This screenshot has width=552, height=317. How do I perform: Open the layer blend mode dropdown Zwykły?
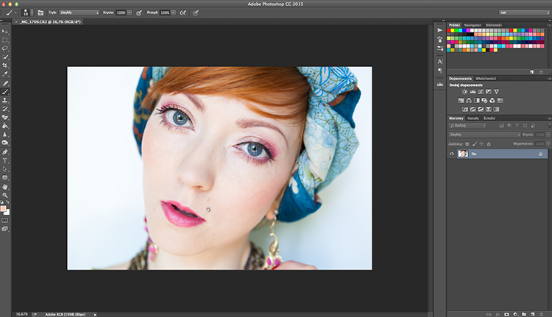coord(484,135)
